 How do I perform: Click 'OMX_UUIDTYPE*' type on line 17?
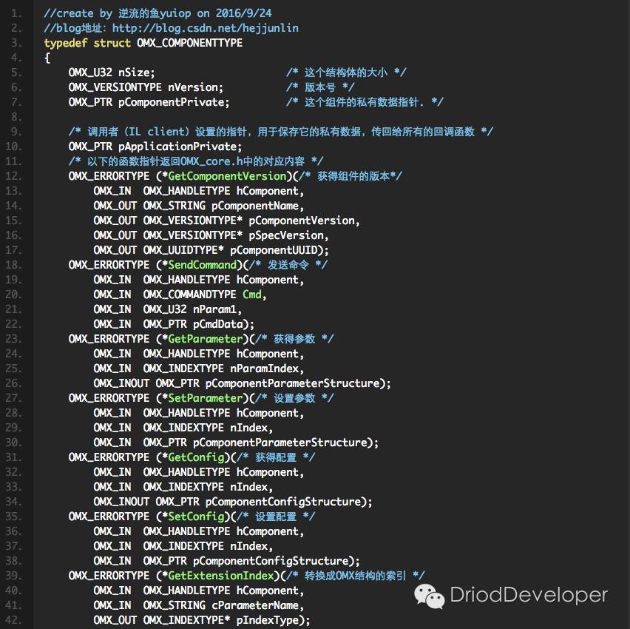pyautogui.click(x=183, y=250)
